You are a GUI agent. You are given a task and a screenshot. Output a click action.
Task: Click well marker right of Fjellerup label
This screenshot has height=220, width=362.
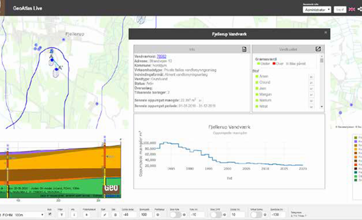[63, 40]
